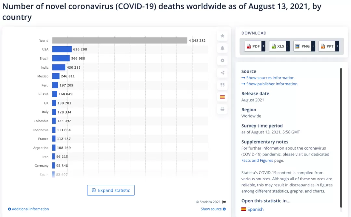Download the statistic as XLS
This screenshot has height=217, width=351.
279,46
